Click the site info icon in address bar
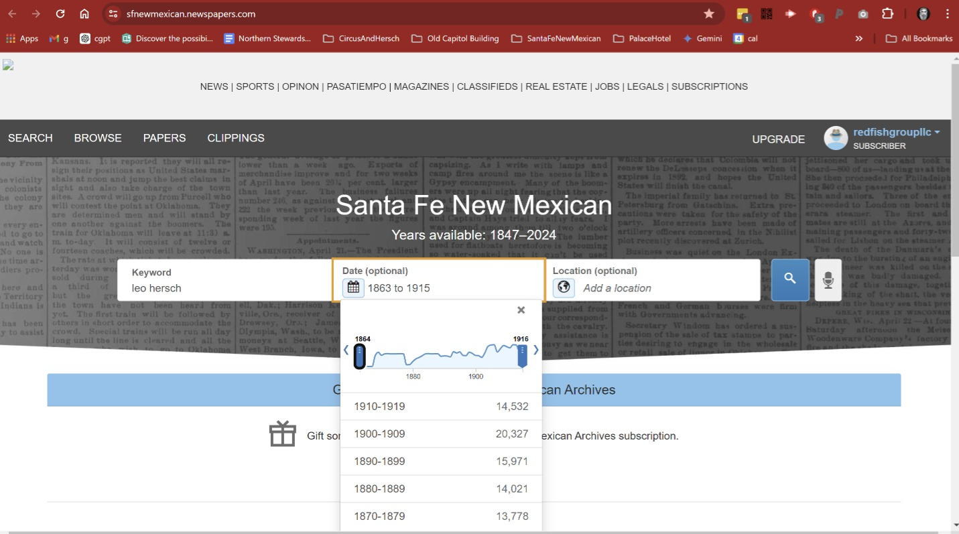This screenshot has width=959, height=534. tap(113, 13)
